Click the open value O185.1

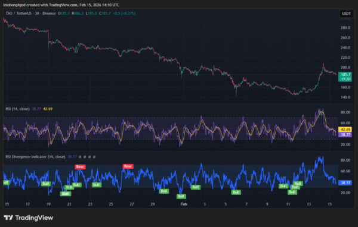point(64,14)
